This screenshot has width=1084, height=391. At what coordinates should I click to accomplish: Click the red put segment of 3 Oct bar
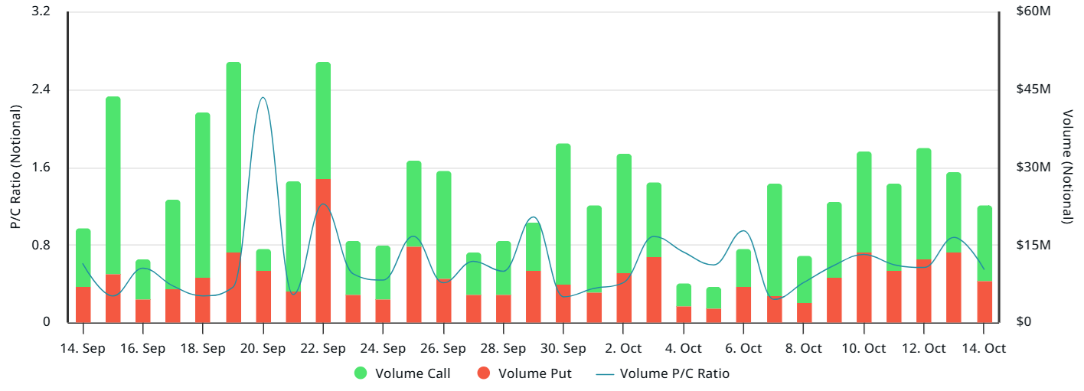[x=654, y=289]
